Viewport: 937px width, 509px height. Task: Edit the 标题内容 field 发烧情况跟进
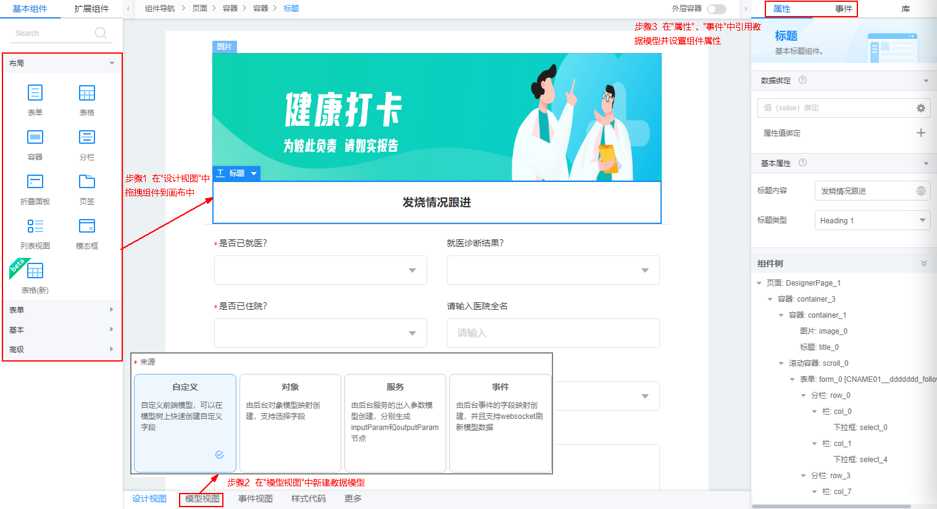click(872, 191)
